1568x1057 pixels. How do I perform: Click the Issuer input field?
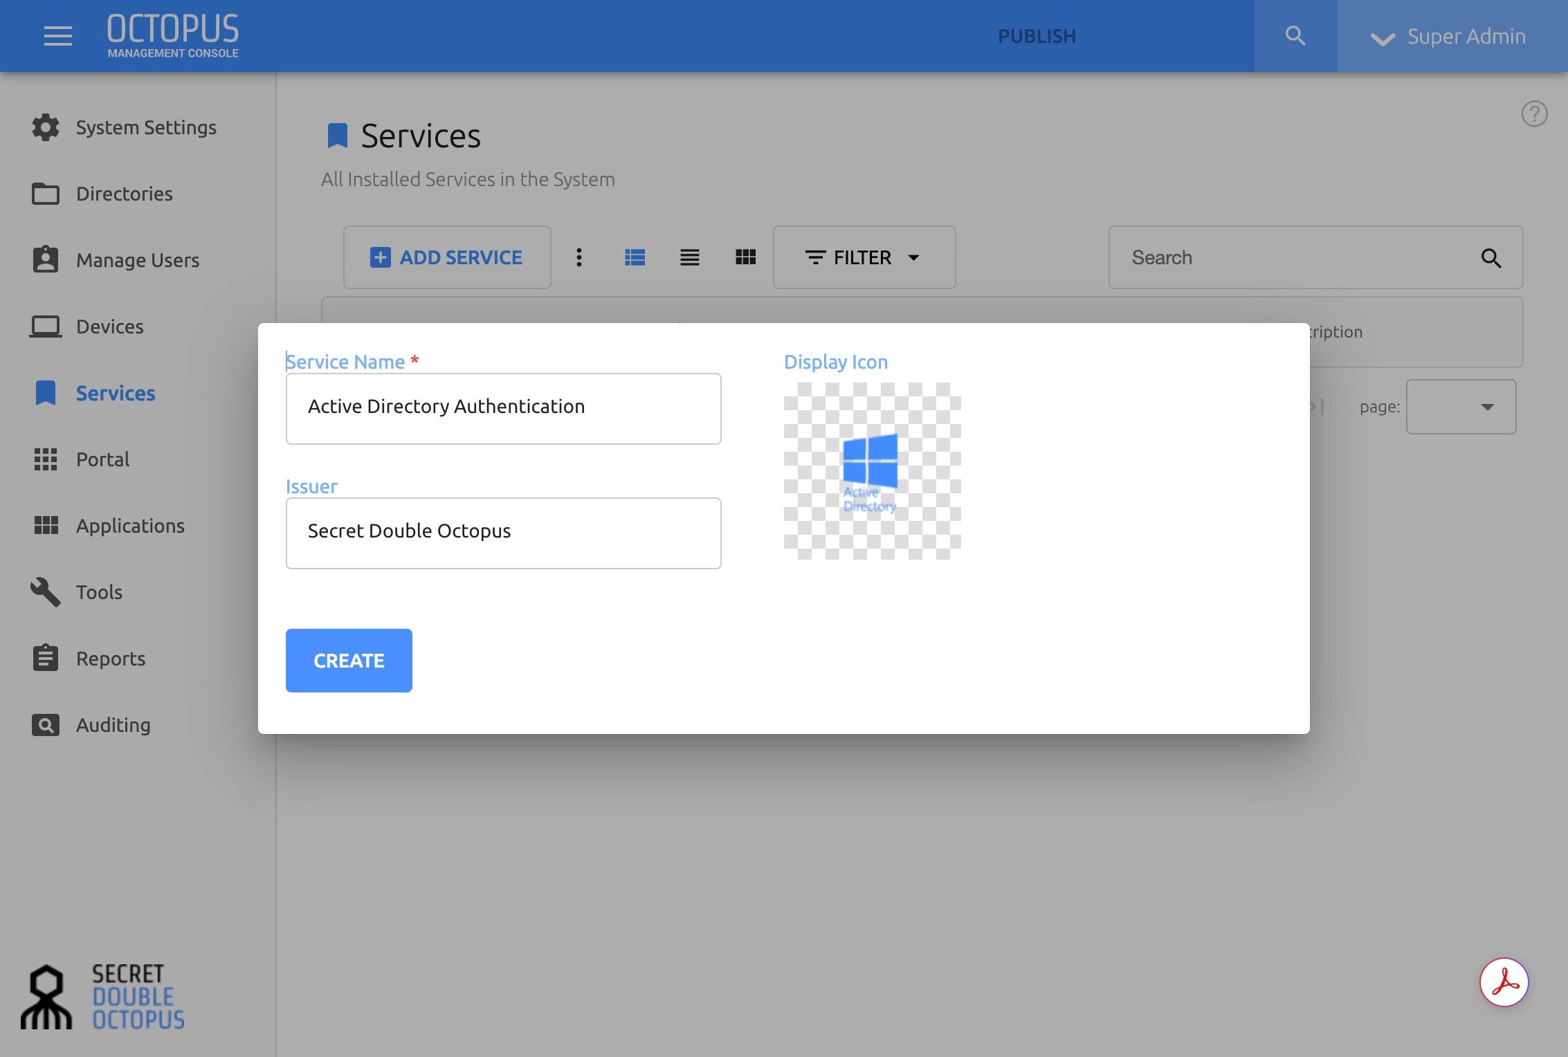[x=504, y=533]
